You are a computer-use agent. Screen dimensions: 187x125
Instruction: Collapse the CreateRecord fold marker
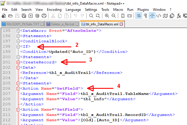pyautogui.click(x=18, y=62)
